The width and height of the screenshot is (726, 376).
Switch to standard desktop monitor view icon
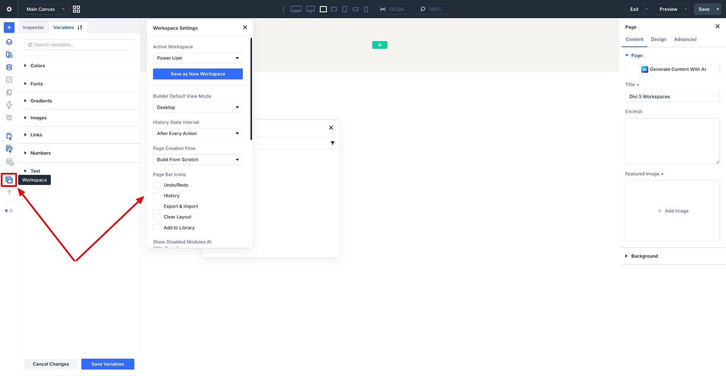click(311, 9)
